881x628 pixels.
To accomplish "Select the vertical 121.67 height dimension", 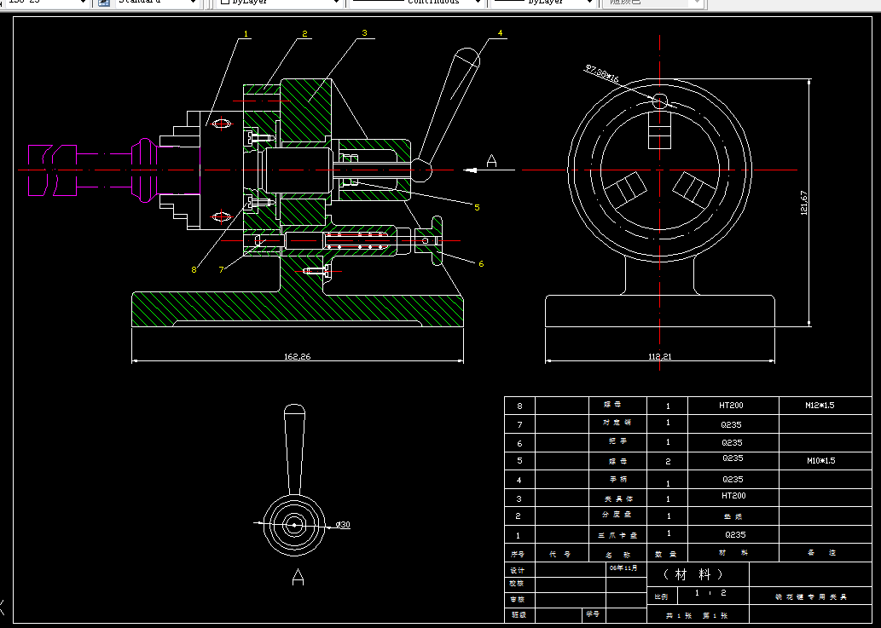I will tap(803, 203).
